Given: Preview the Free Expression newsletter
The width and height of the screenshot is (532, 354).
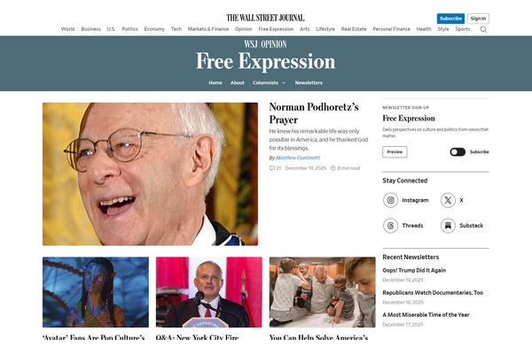Looking at the screenshot, I should click(x=395, y=151).
